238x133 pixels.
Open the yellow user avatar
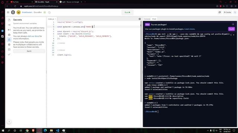point(19,12)
